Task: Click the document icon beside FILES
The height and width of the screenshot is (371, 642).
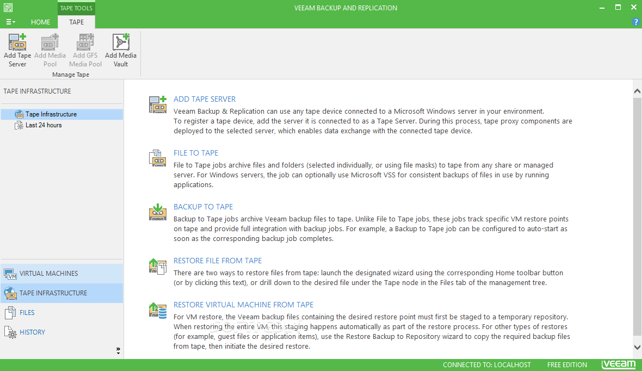Action: pyautogui.click(x=10, y=313)
